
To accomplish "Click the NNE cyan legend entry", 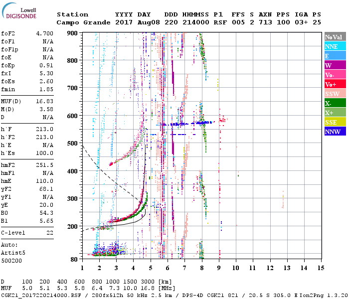I will click(335, 46).
